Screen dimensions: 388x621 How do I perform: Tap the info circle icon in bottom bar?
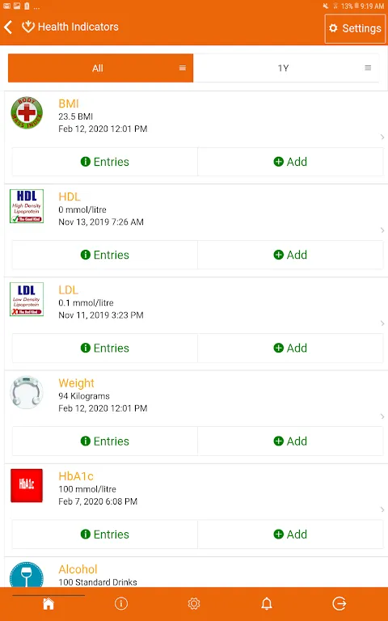(120, 603)
